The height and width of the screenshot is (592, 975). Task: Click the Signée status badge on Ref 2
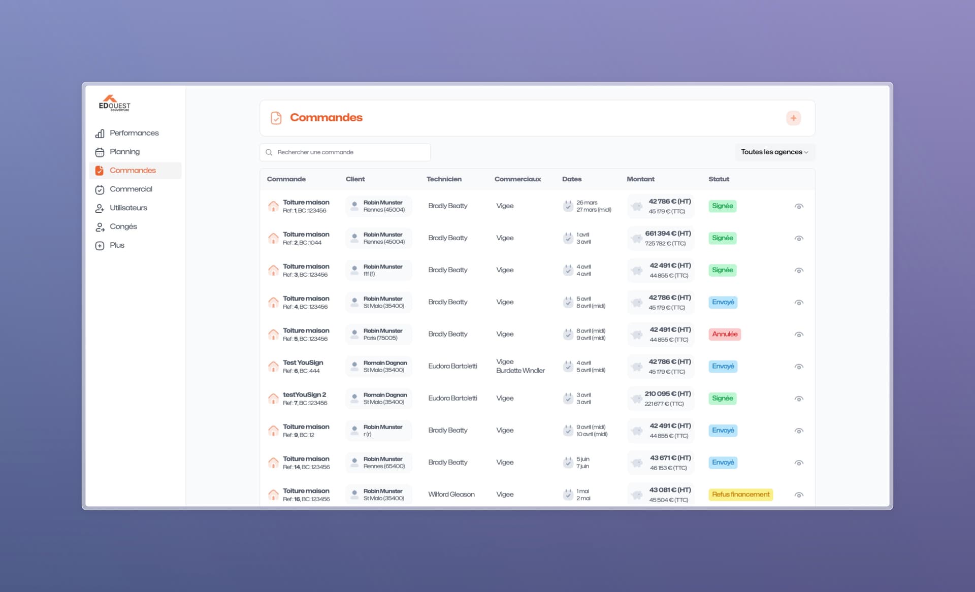[x=722, y=238]
